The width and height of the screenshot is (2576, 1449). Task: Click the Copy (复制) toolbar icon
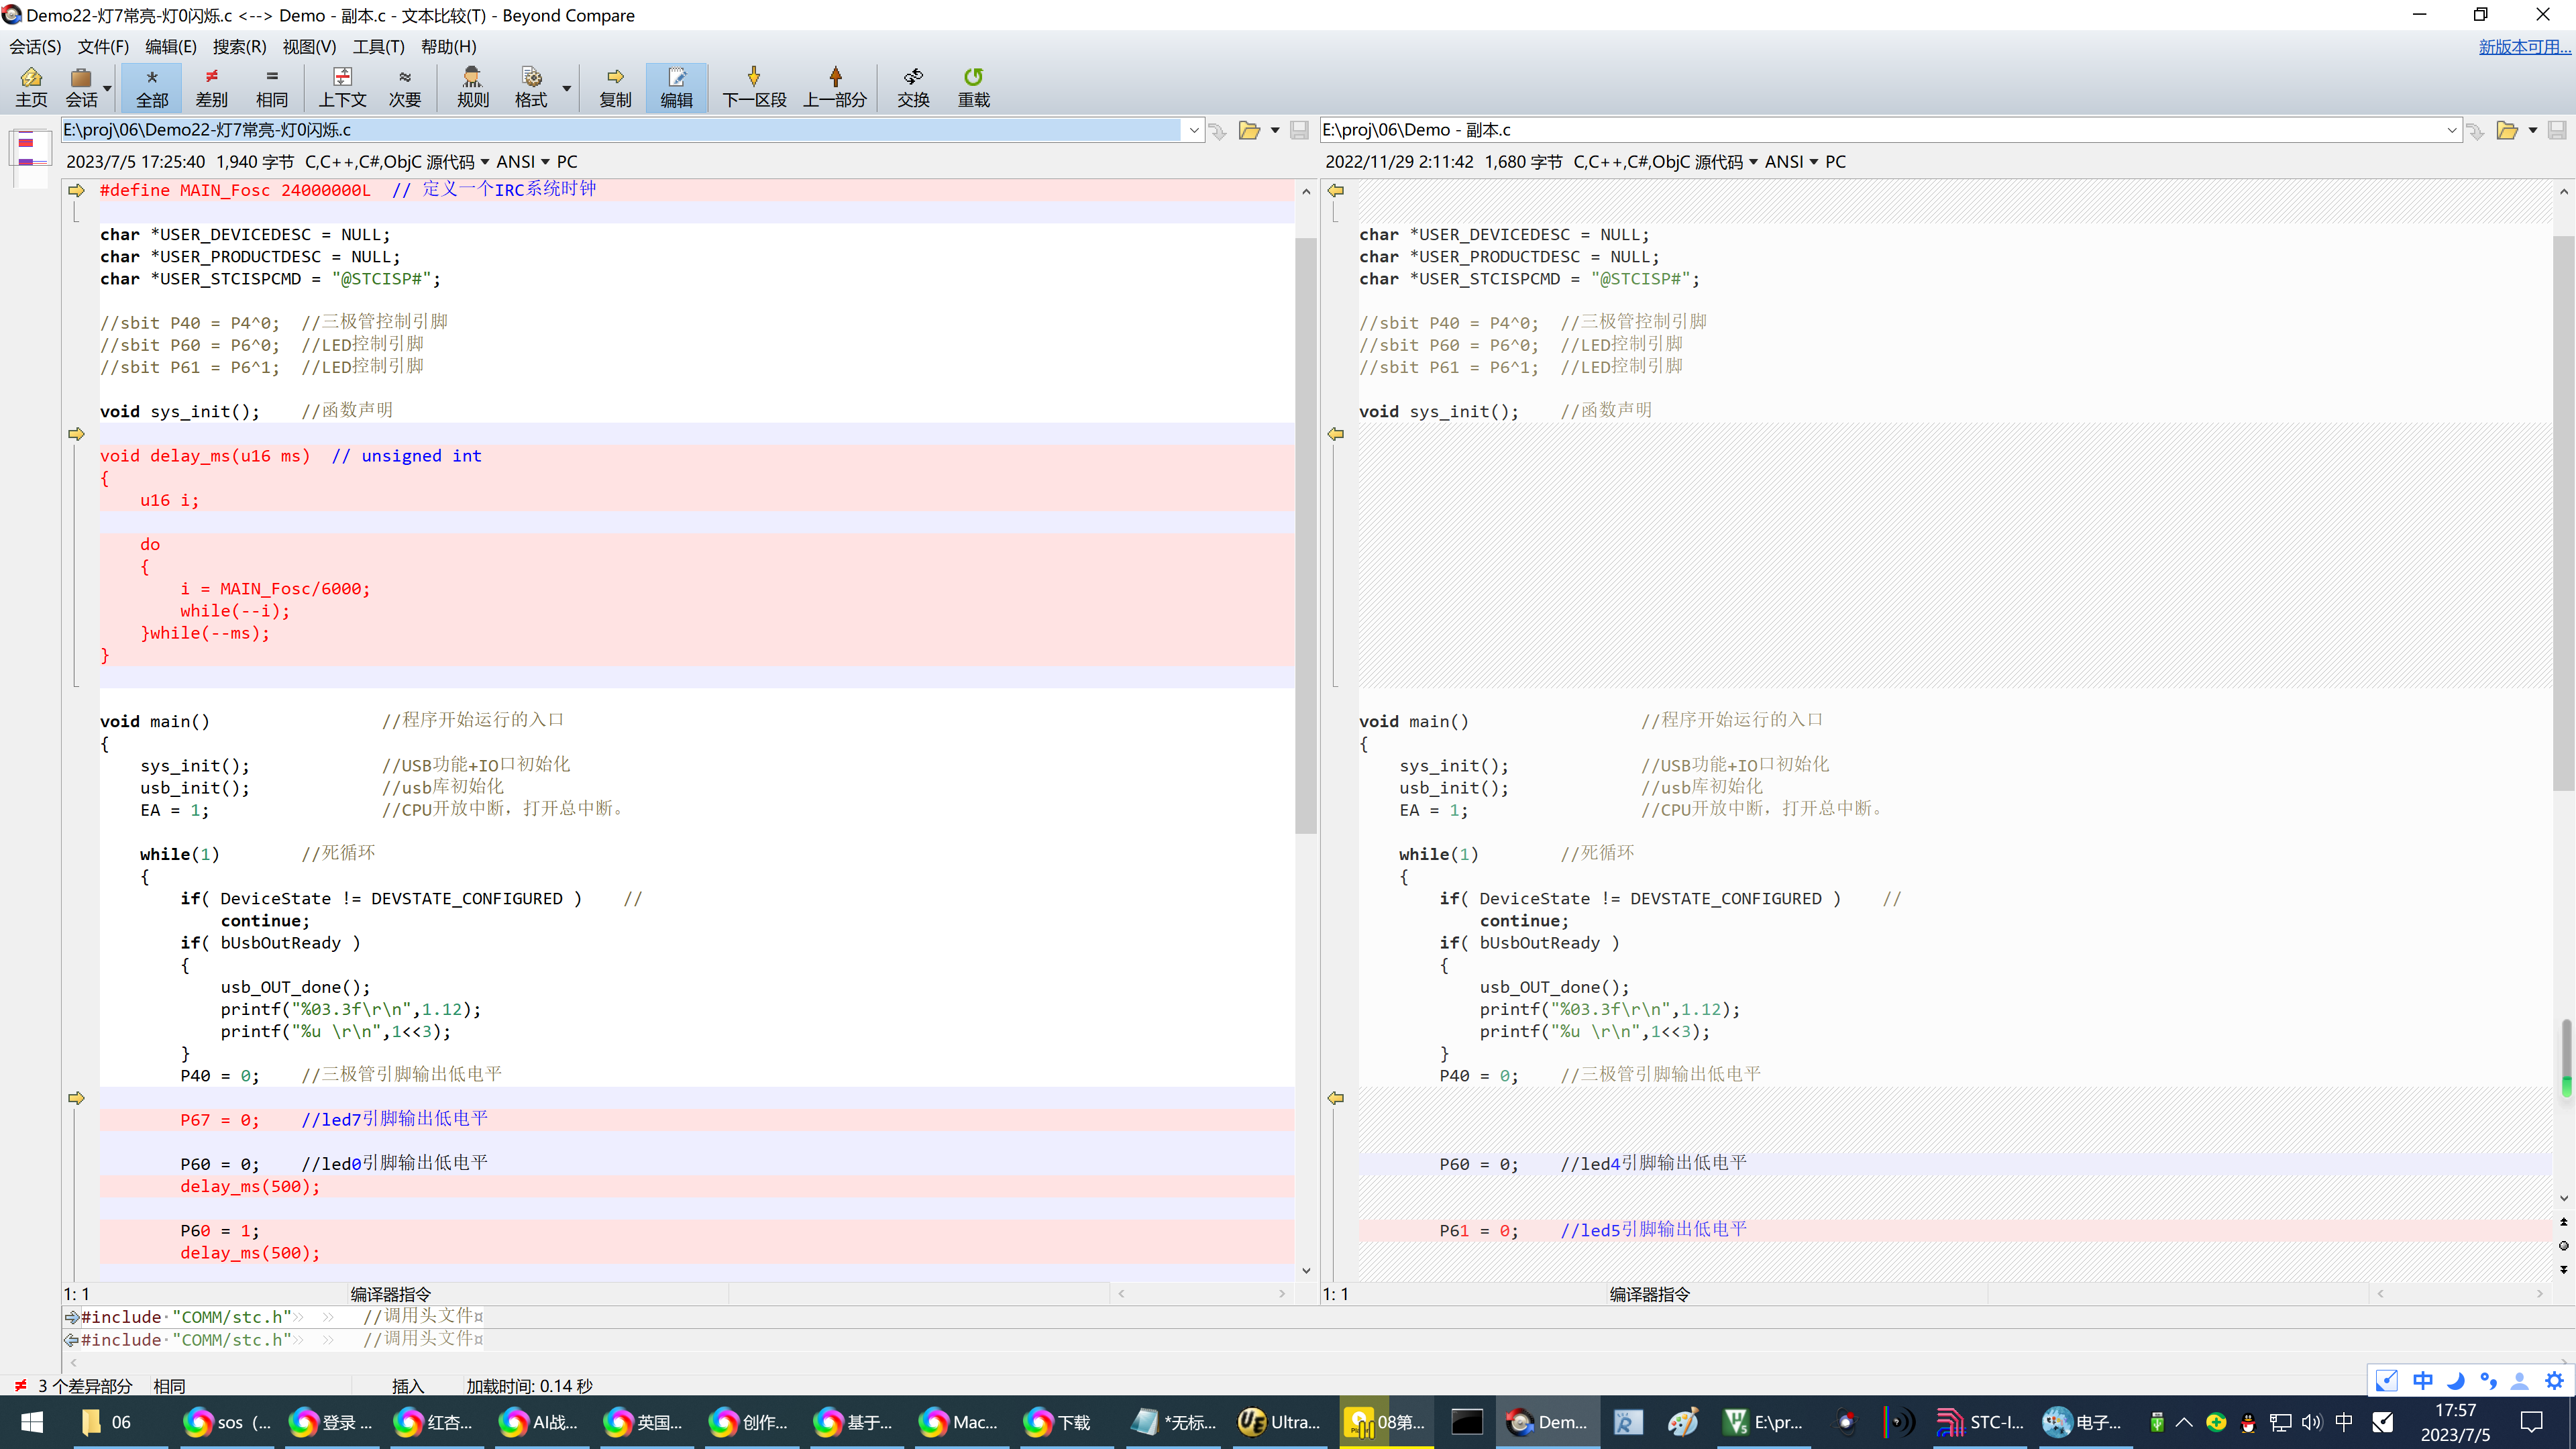tap(615, 87)
